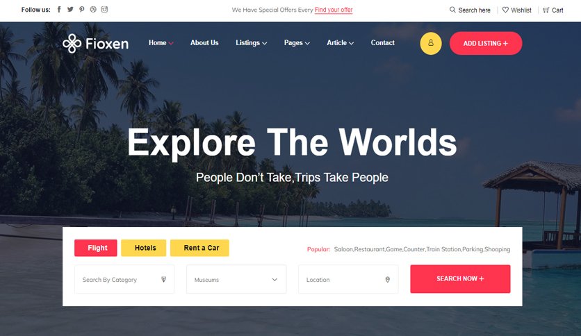This screenshot has height=336, width=581.
Task: Open the Dribbble social icon
Action: click(x=93, y=10)
